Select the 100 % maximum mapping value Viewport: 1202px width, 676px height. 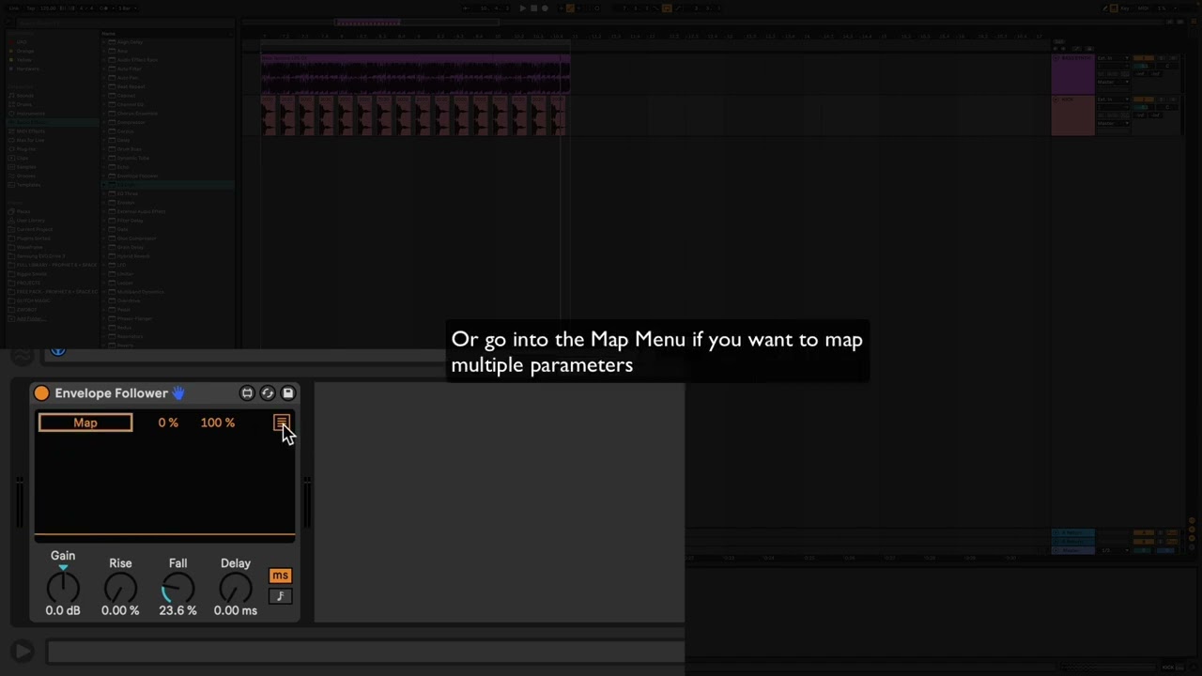[218, 422]
